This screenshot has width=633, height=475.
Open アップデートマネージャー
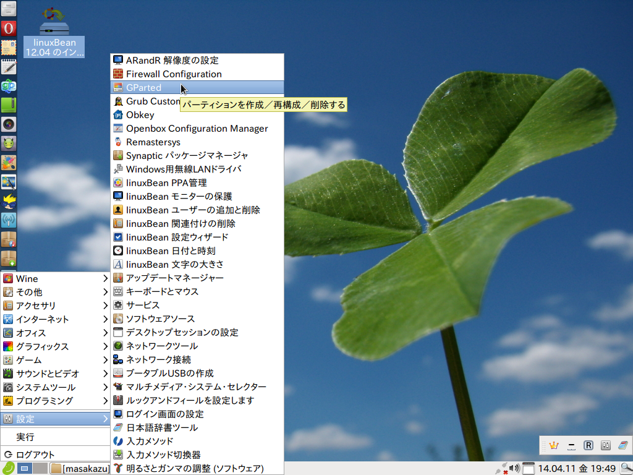tap(197, 278)
